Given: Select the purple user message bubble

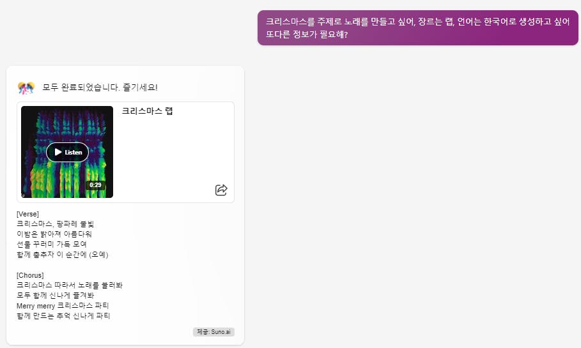Looking at the screenshot, I should pyautogui.click(x=417, y=28).
